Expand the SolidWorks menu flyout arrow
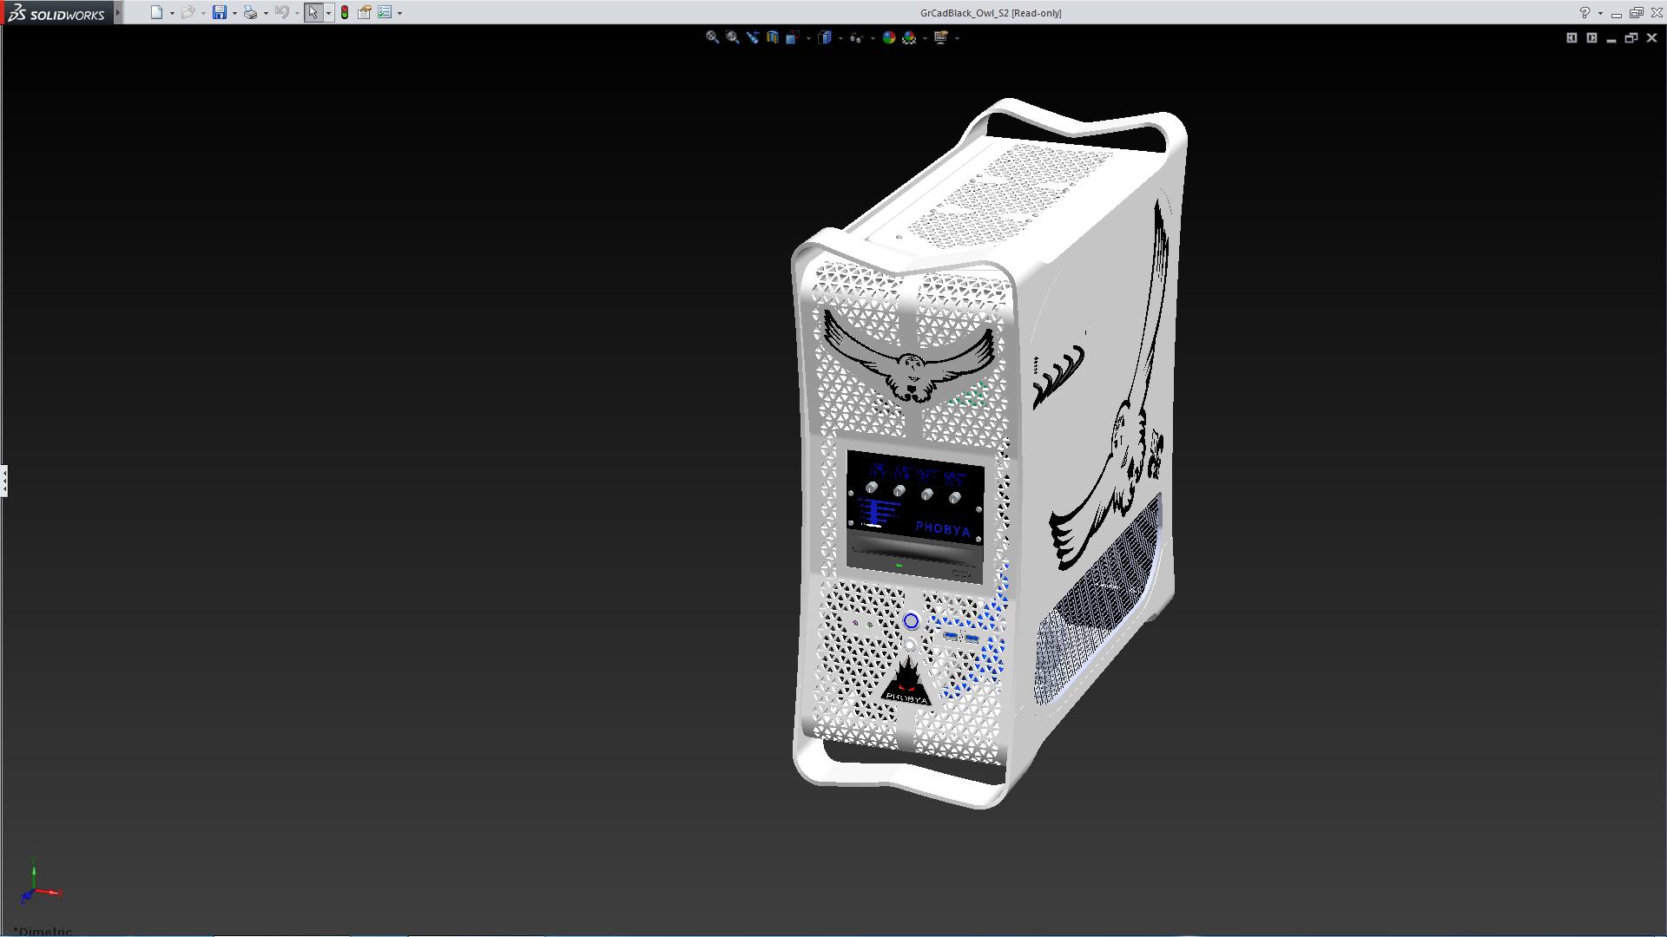1667x937 pixels. (118, 12)
